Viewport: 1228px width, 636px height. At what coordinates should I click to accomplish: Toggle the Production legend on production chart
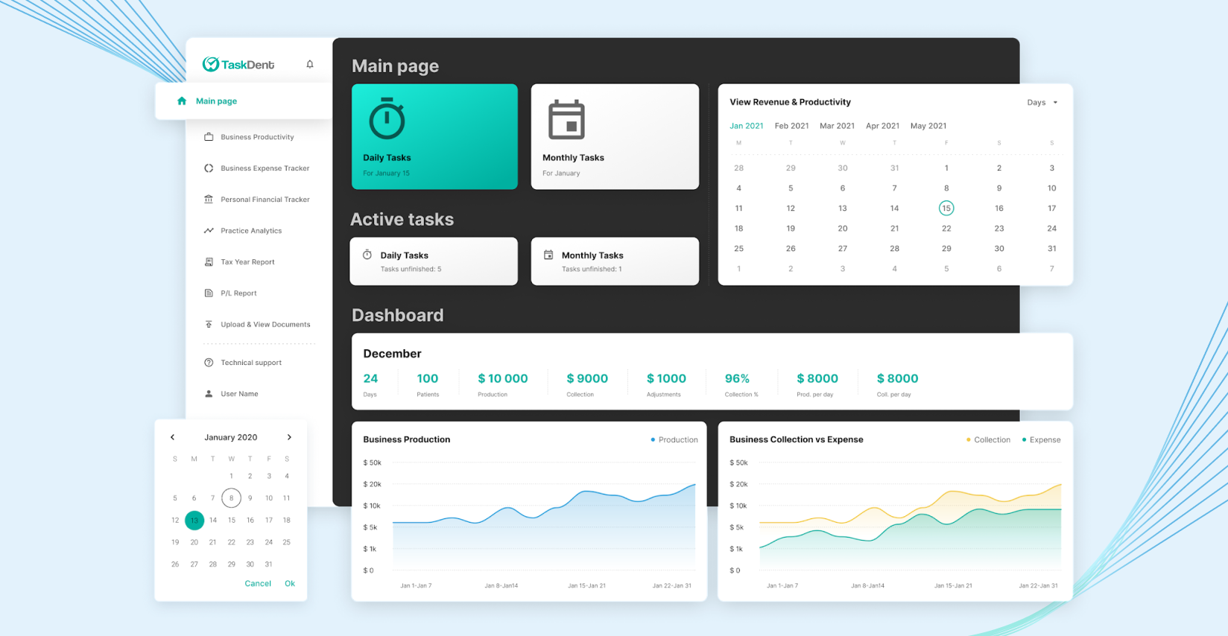click(674, 440)
